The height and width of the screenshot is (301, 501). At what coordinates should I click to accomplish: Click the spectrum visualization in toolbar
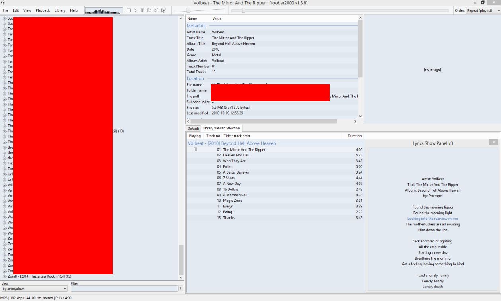coord(104,11)
